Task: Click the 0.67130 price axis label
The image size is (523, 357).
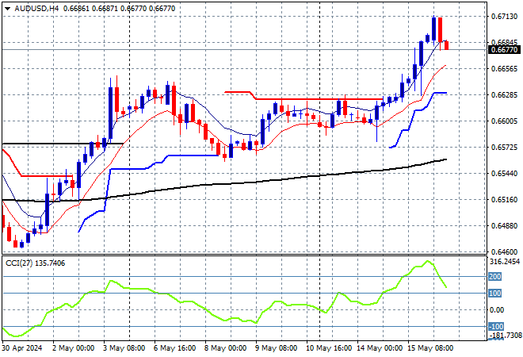Action: 504,17
